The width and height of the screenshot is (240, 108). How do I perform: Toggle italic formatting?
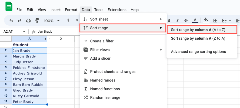pyautogui.click(x=178, y=20)
